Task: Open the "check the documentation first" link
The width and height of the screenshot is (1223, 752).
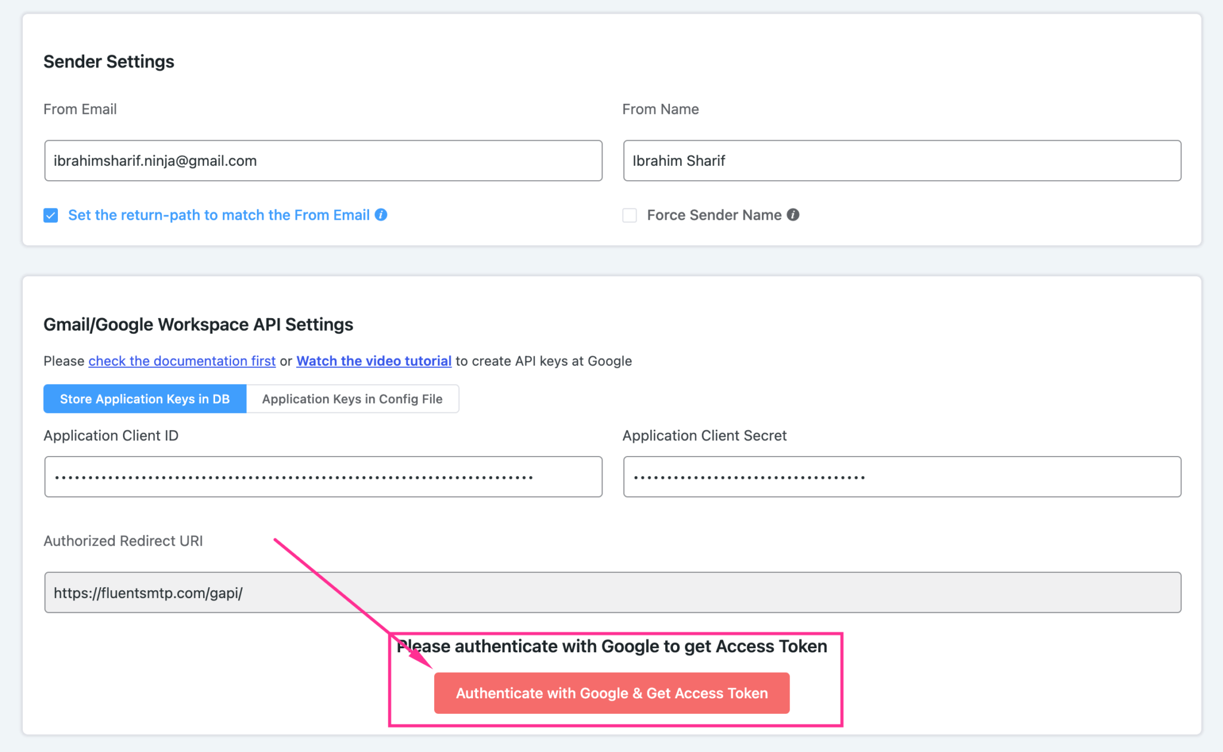Action: click(x=182, y=360)
